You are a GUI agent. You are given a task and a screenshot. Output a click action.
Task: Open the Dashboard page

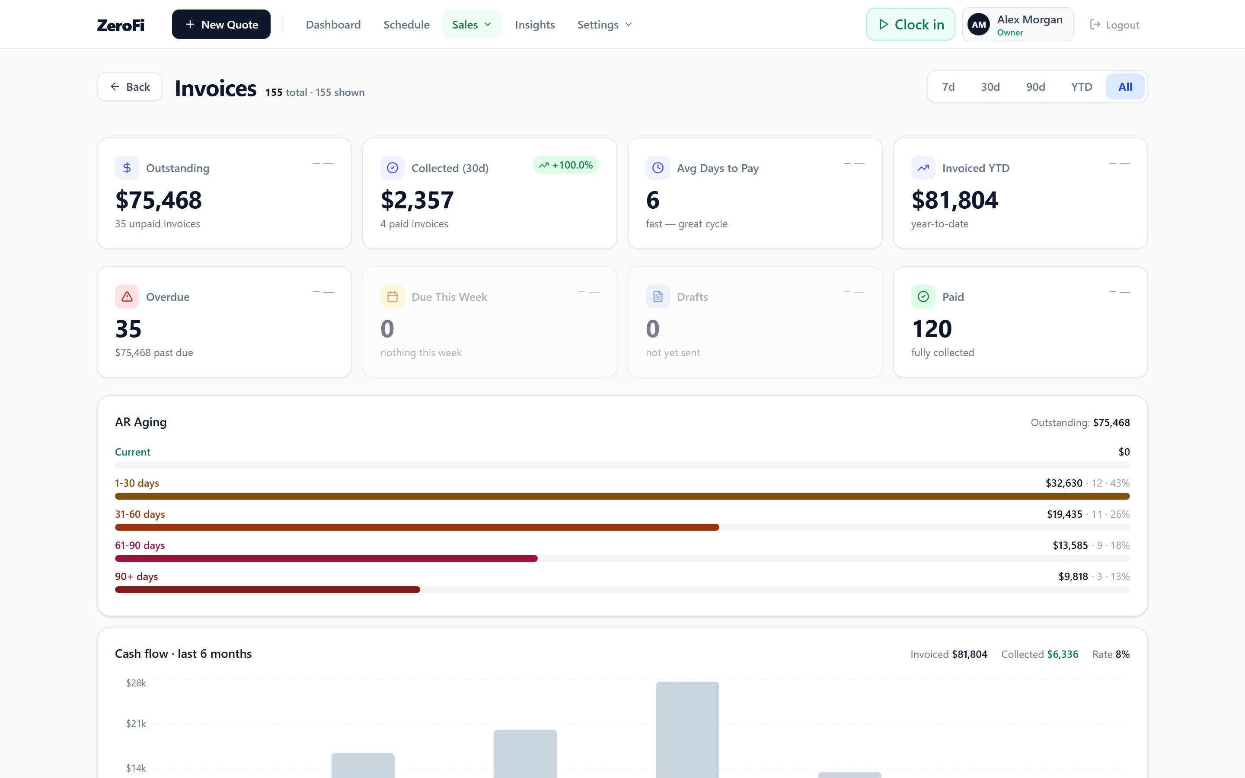[333, 25]
